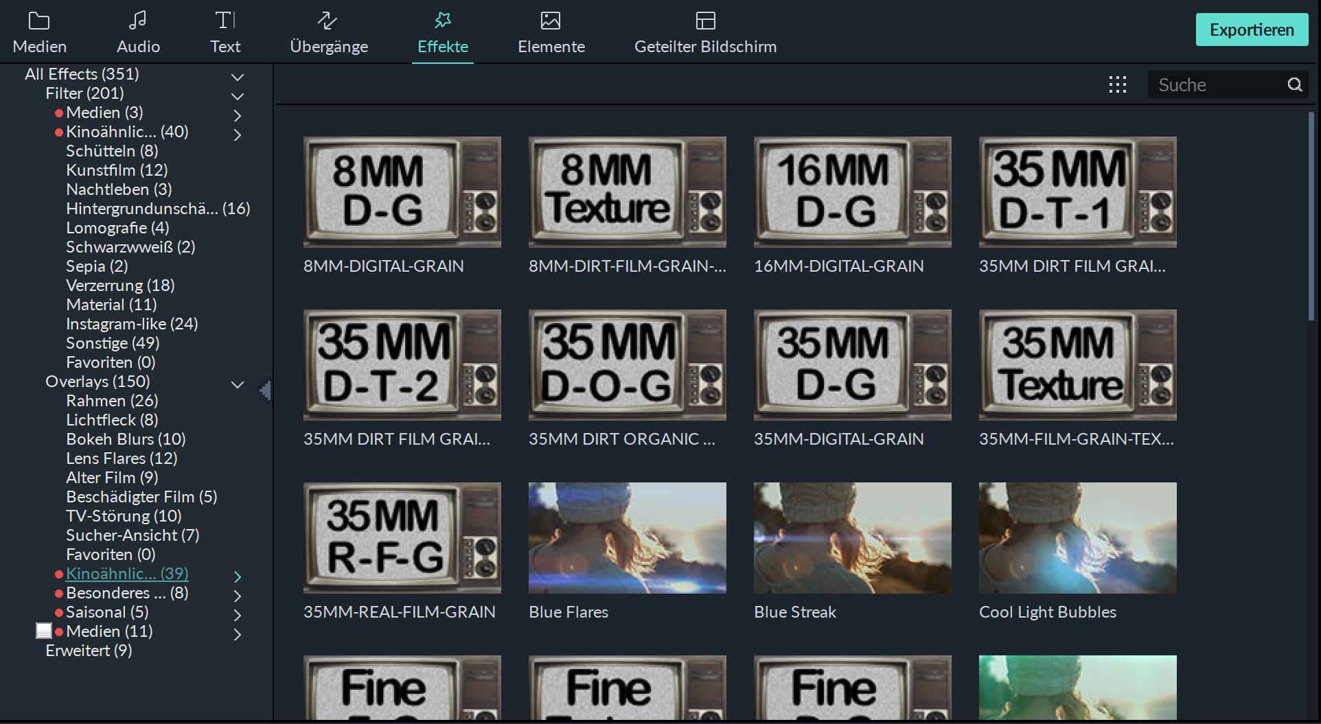The height and width of the screenshot is (724, 1321).
Task: Open the Text tab icon
Action: (x=225, y=21)
